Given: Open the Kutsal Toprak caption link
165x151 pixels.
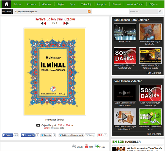Looking at the screenshot, I should point(125,42).
